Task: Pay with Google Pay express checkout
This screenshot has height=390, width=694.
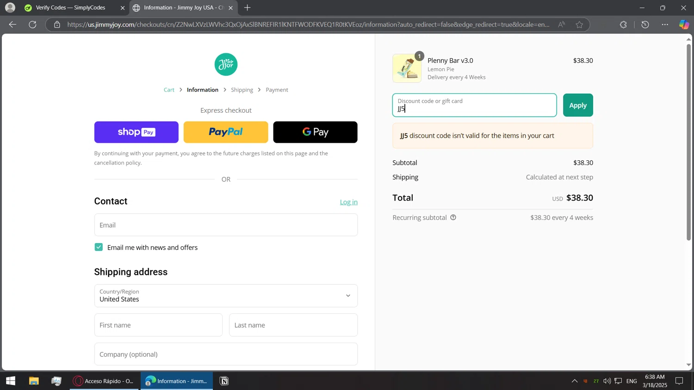Action: (x=315, y=132)
